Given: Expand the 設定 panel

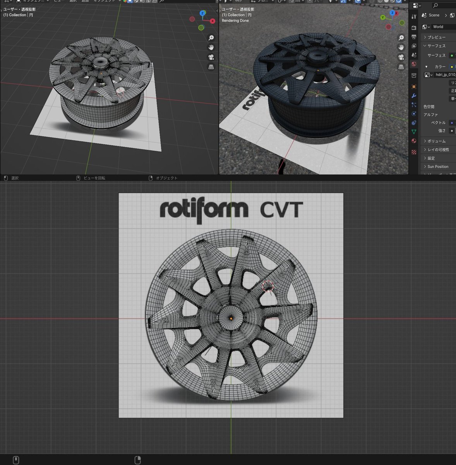Looking at the screenshot, I should [438, 158].
